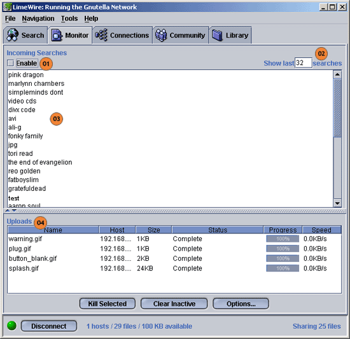Click the Monitor tab document icon
This screenshot has width=350, height=339.
pyautogui.click(x=57, y=35)
